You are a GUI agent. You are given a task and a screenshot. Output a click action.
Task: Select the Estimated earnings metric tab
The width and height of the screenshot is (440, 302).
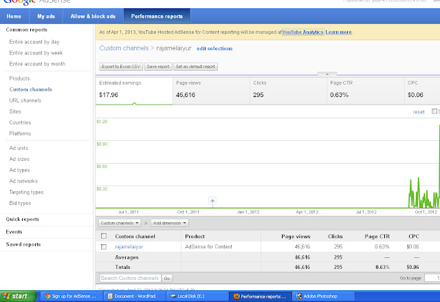tap(134, 91)
